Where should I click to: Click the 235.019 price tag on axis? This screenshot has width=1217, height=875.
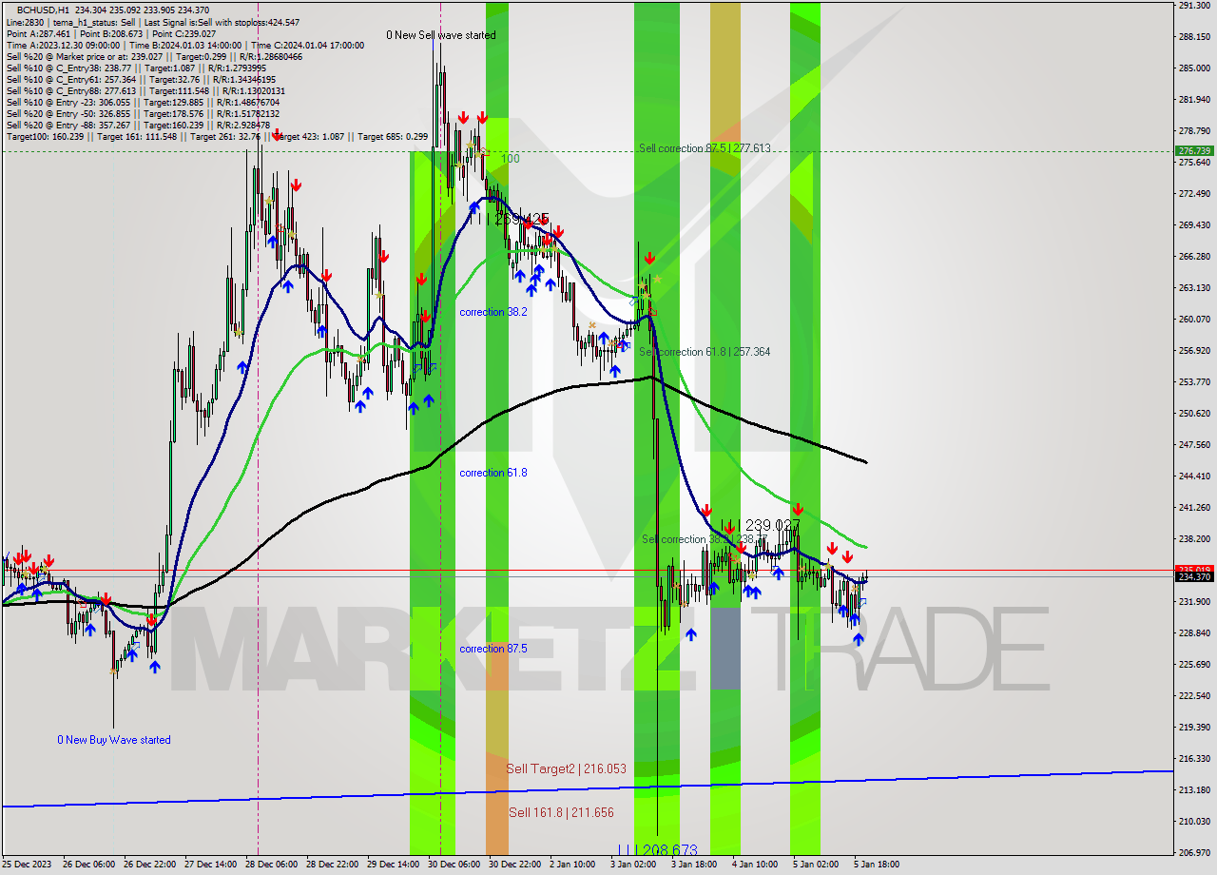click(1194, 569)
